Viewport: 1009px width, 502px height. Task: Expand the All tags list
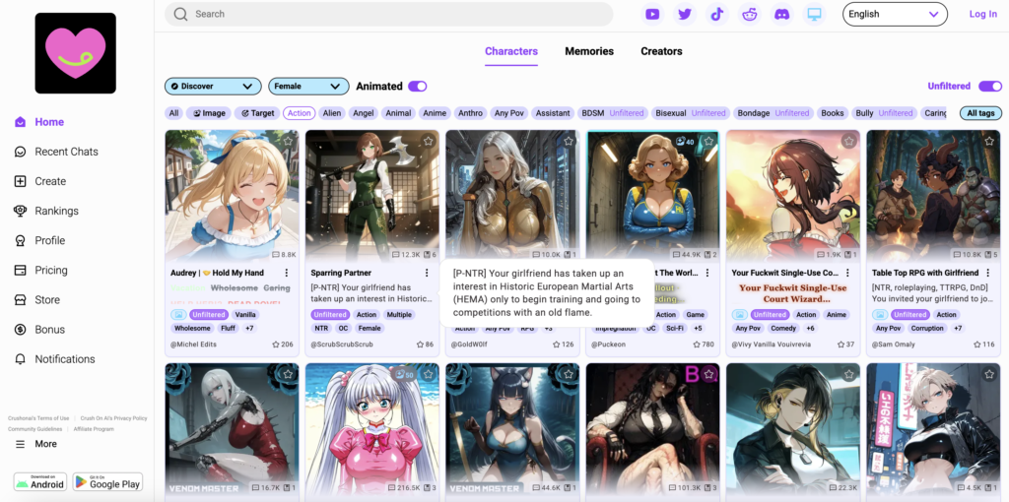click(980, 113)
